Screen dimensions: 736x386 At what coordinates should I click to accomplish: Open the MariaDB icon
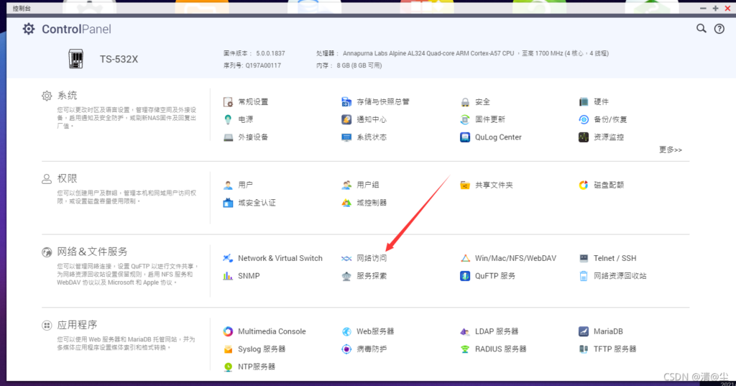coord(584,331)
